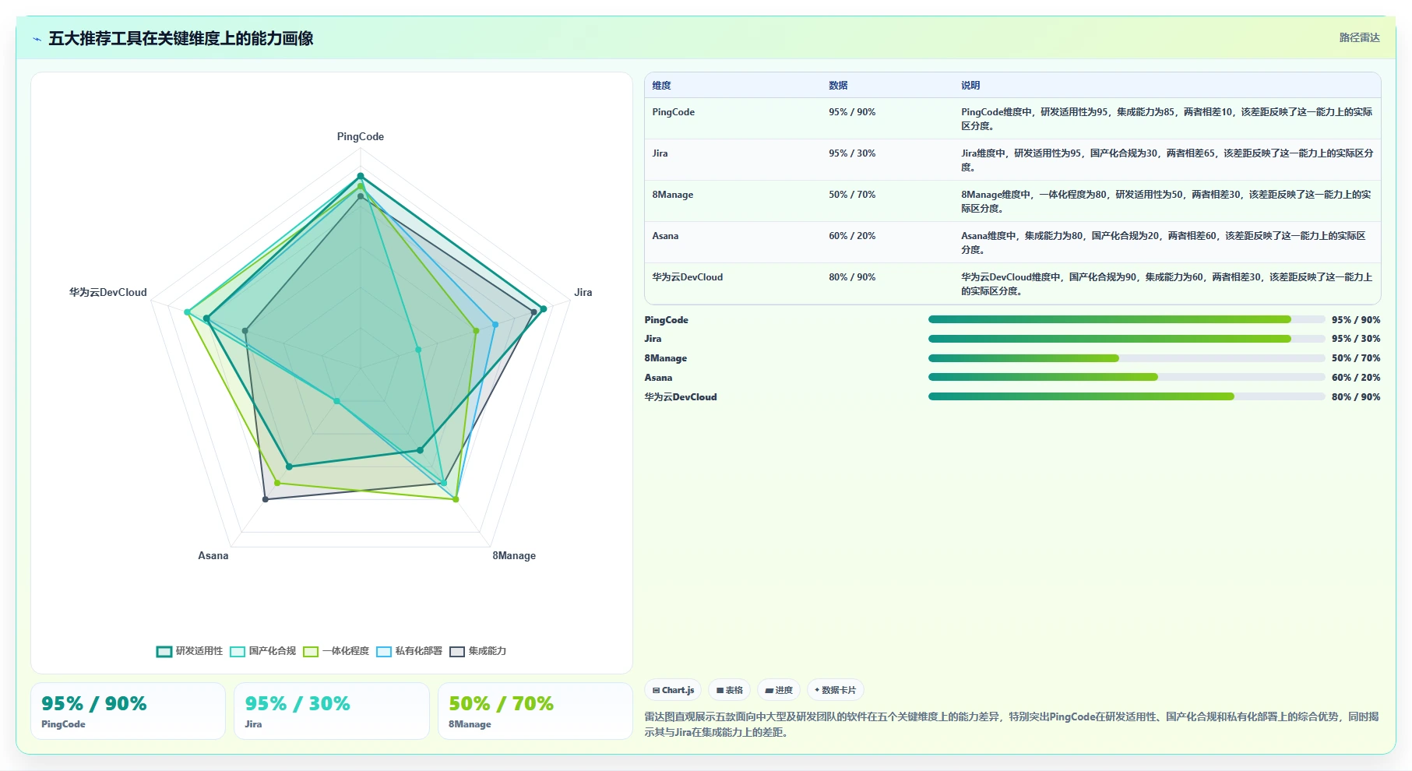Click the 国产化合规 data point on the 华为云DevCloud axis
The width and height of the screenshot is (1412, 771).
coord(187,312)
